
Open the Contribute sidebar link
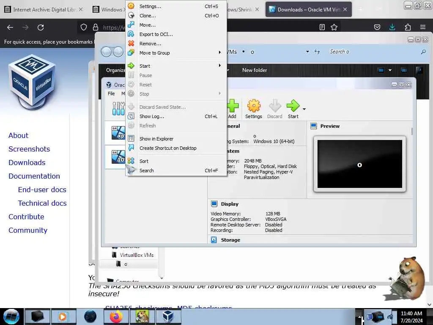26,217
